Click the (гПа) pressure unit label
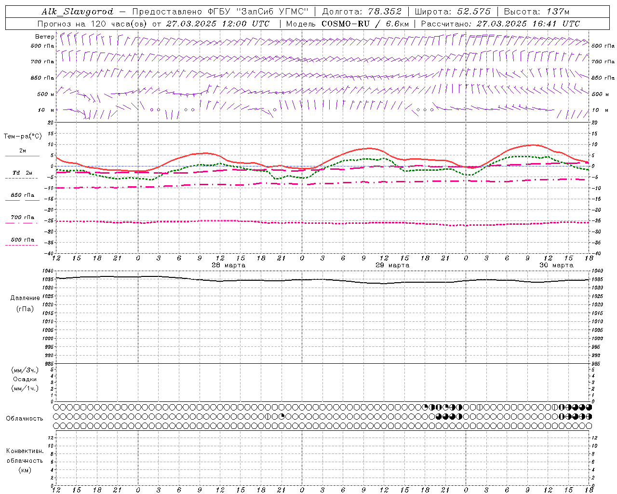The image size is (617, 494). click(25, 309)
